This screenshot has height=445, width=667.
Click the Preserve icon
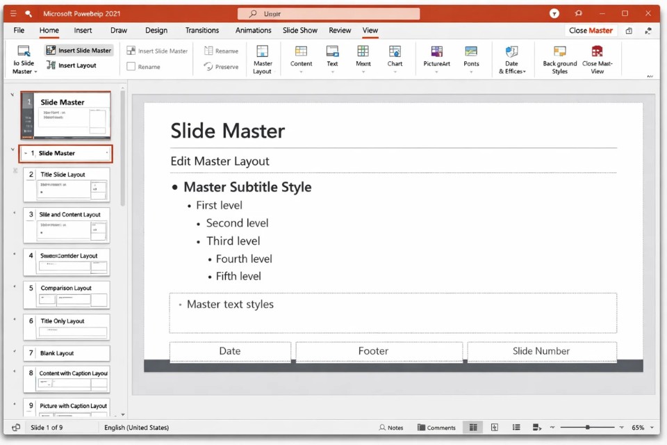[208, 67]
